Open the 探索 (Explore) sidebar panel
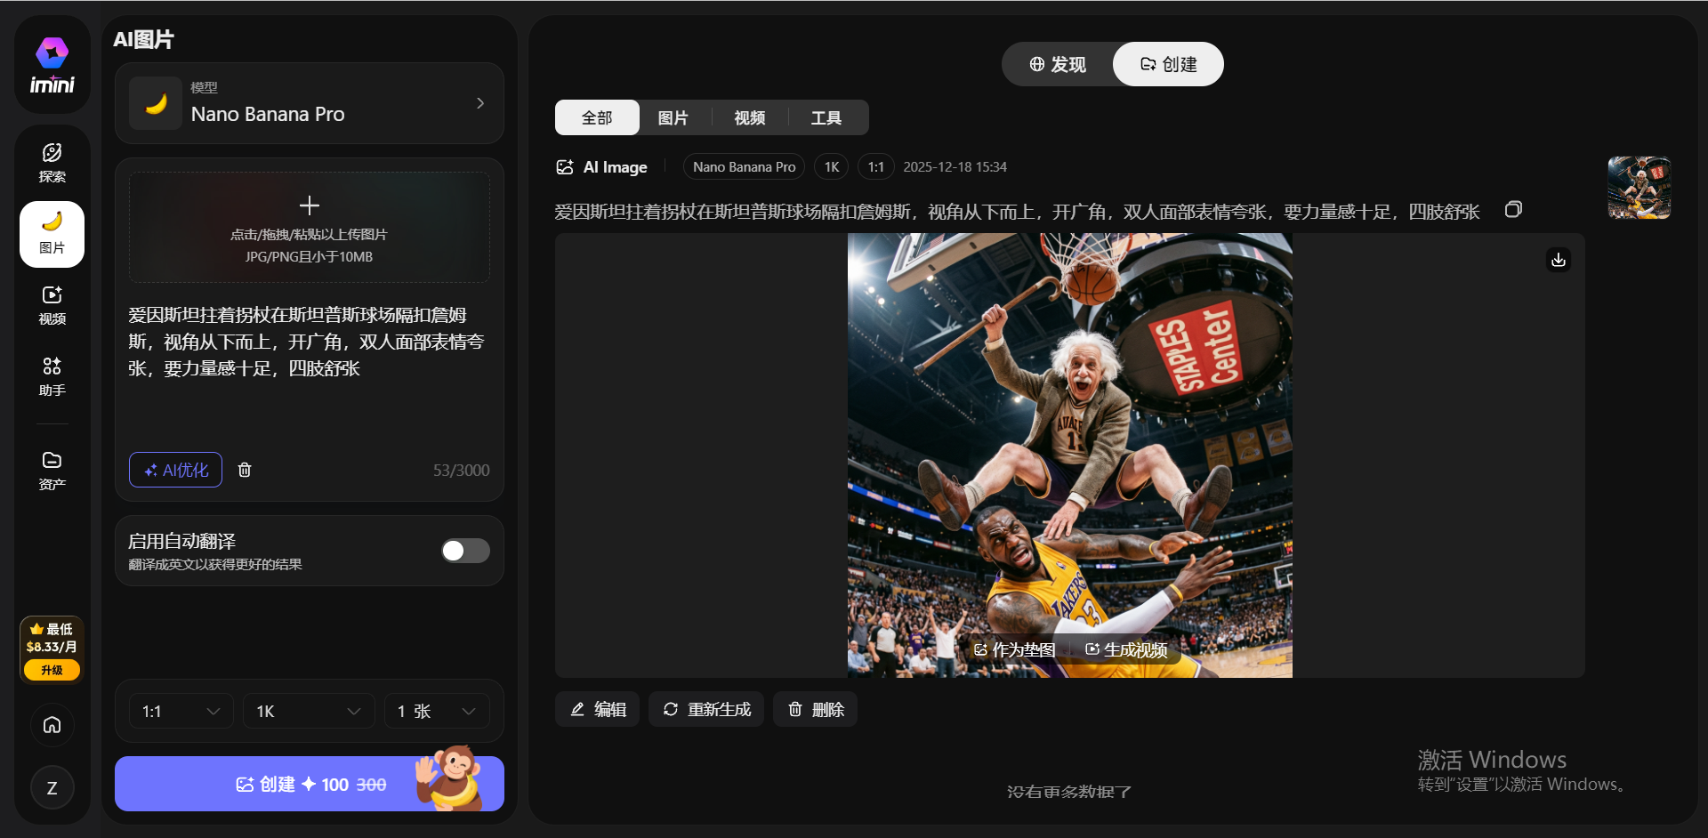This screenshot has width=1708, height=838. 52,162
